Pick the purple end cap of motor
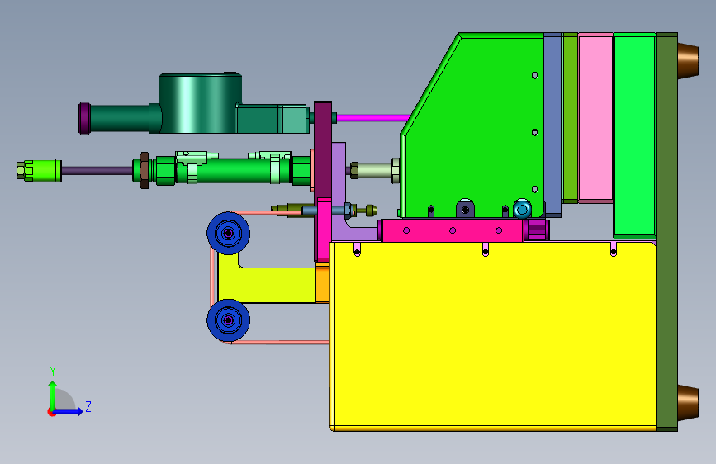Screen dimensions: 716x464 (84, 118)
